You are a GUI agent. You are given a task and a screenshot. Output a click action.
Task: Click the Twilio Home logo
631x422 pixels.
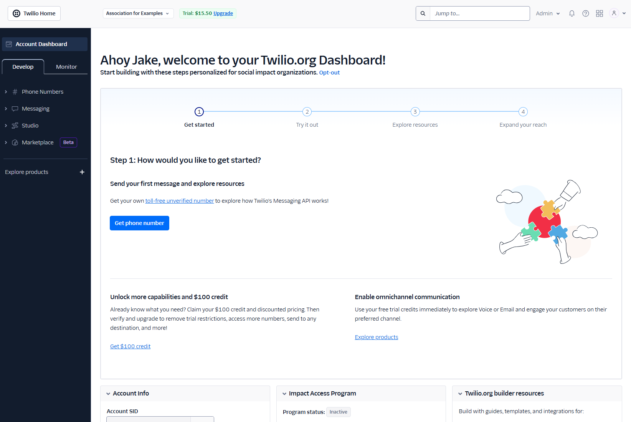[x=34, y=13]
